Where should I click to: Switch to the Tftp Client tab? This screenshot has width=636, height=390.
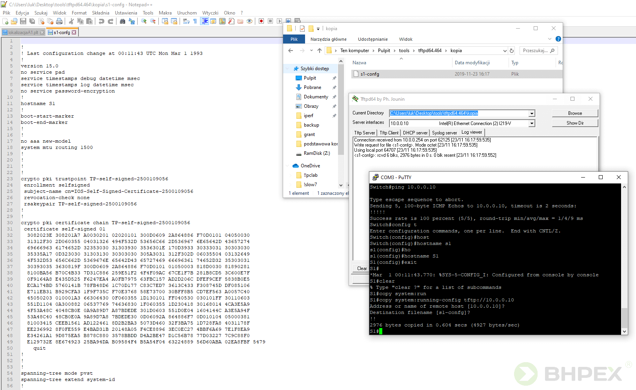[389, 133]
